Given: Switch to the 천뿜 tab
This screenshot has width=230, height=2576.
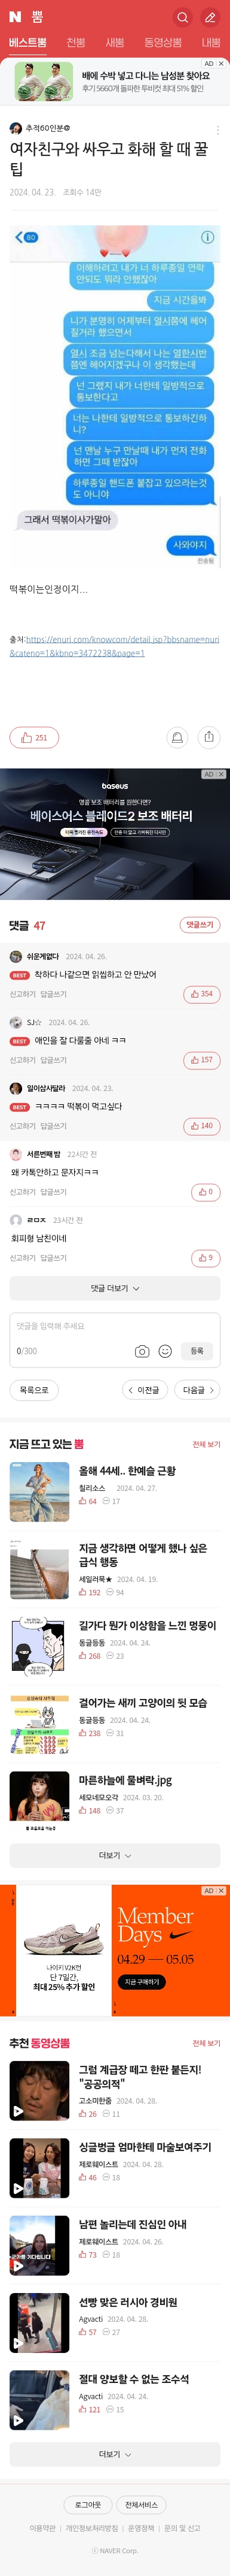Looking at the screenshot, I should tap(76, 43).
